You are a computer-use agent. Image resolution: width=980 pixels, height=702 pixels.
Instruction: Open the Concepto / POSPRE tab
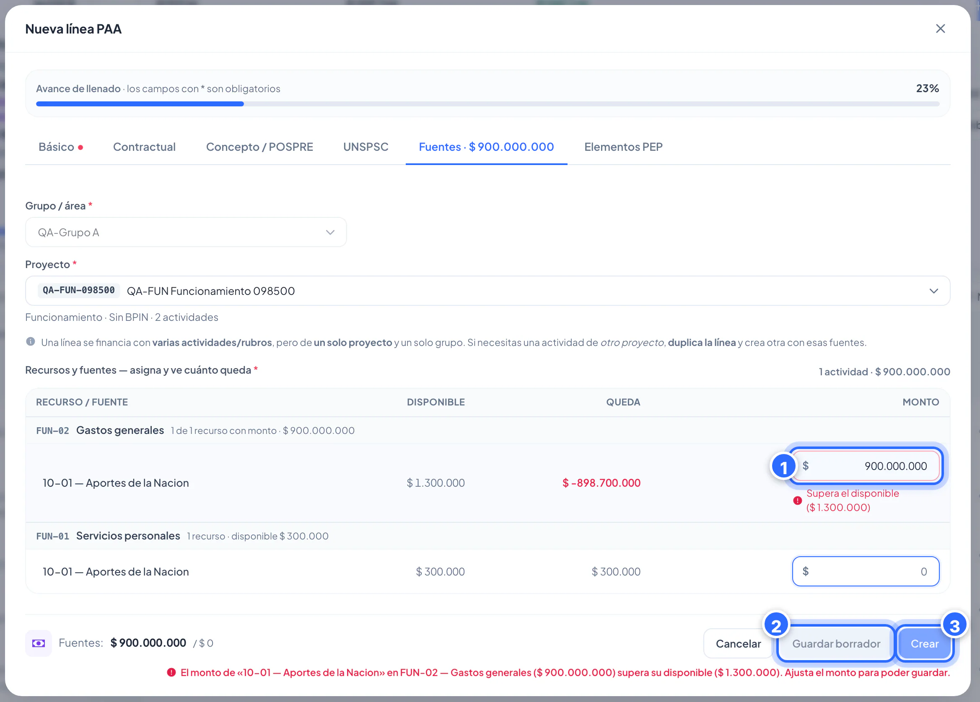point(259,147)
